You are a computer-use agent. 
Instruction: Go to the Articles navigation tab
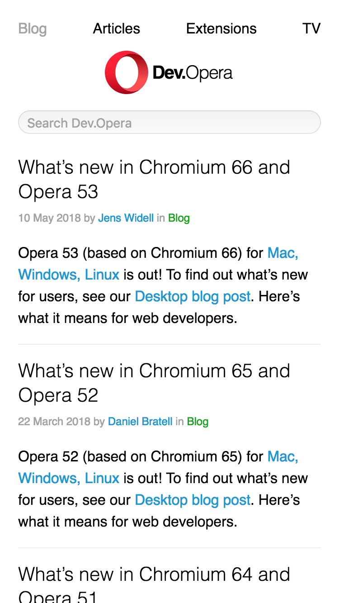[117, 28]
